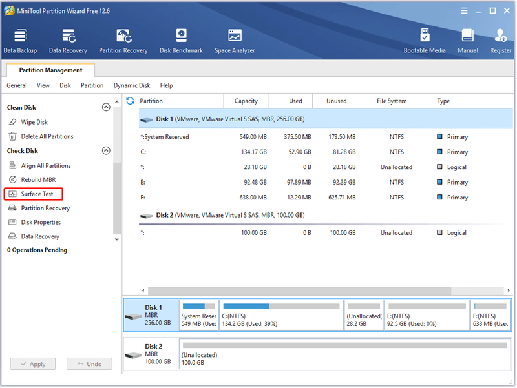The image size is (517, 388).
Task: Refresh the partition list icon
Action: tap(131, 101)
